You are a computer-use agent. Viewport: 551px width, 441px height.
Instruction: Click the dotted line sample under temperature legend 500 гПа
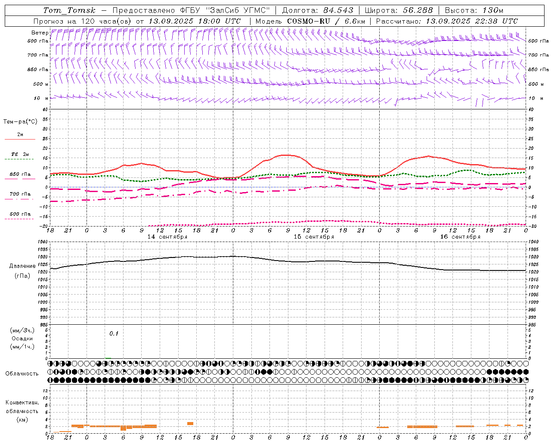[x=19, y=219]
